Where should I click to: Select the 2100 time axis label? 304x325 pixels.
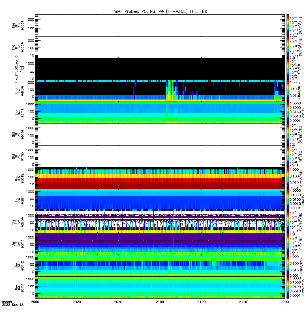pyautogui.click(x=160, y=302)
